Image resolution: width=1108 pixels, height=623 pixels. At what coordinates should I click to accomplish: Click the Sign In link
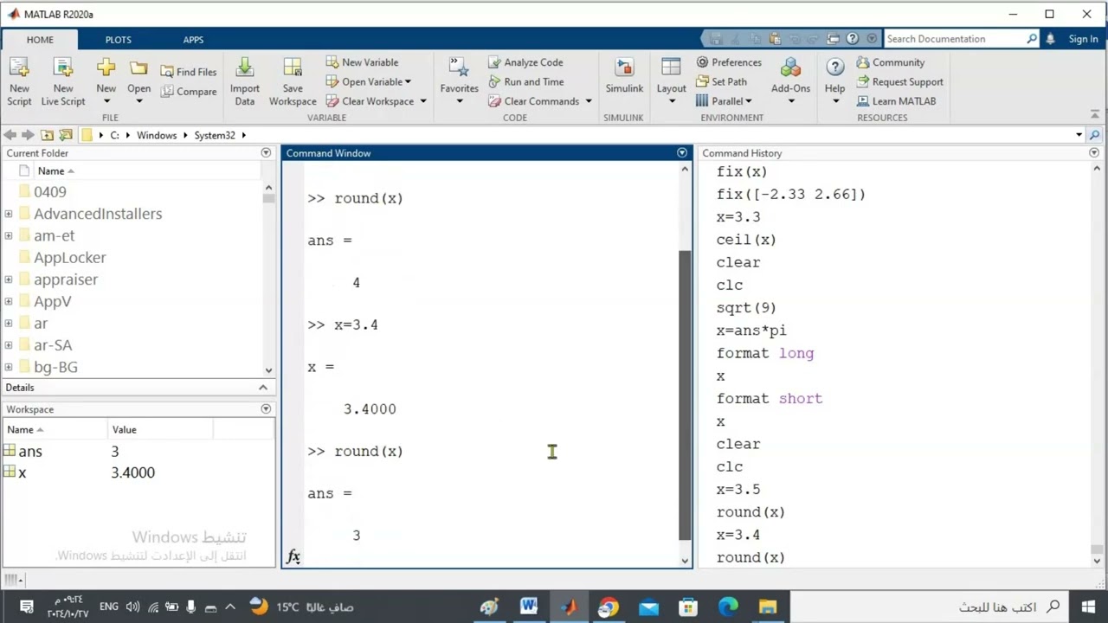click(x=1083, y=39)
